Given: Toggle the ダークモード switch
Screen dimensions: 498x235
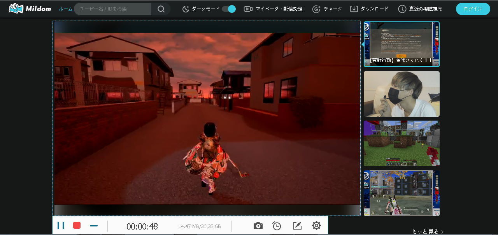Looking at the screenshot, I should click(x=229, y=9).
